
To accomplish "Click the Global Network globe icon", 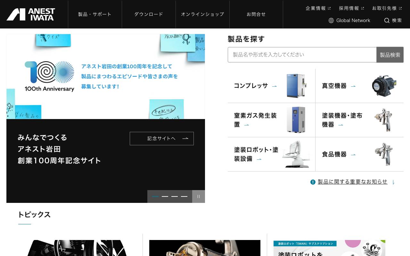I will 331,20.
